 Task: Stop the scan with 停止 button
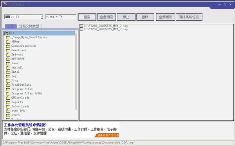[x=126, y=17]
